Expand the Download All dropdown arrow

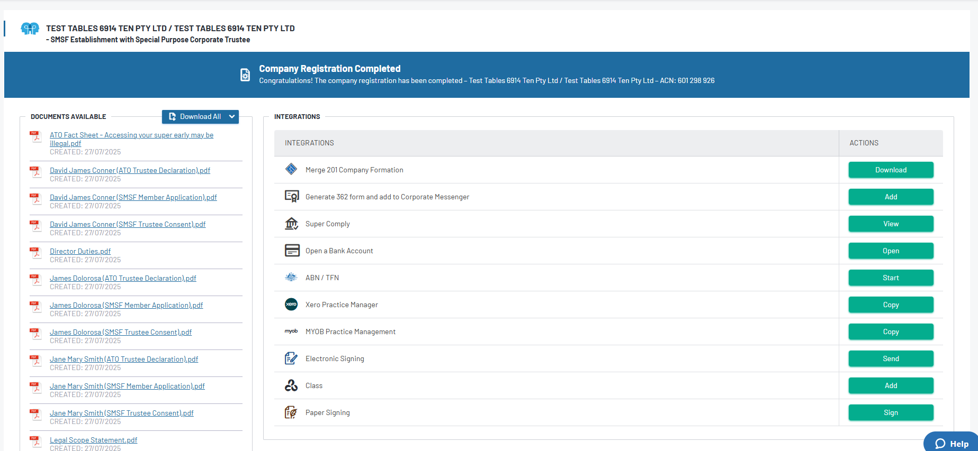click(232, 117)
